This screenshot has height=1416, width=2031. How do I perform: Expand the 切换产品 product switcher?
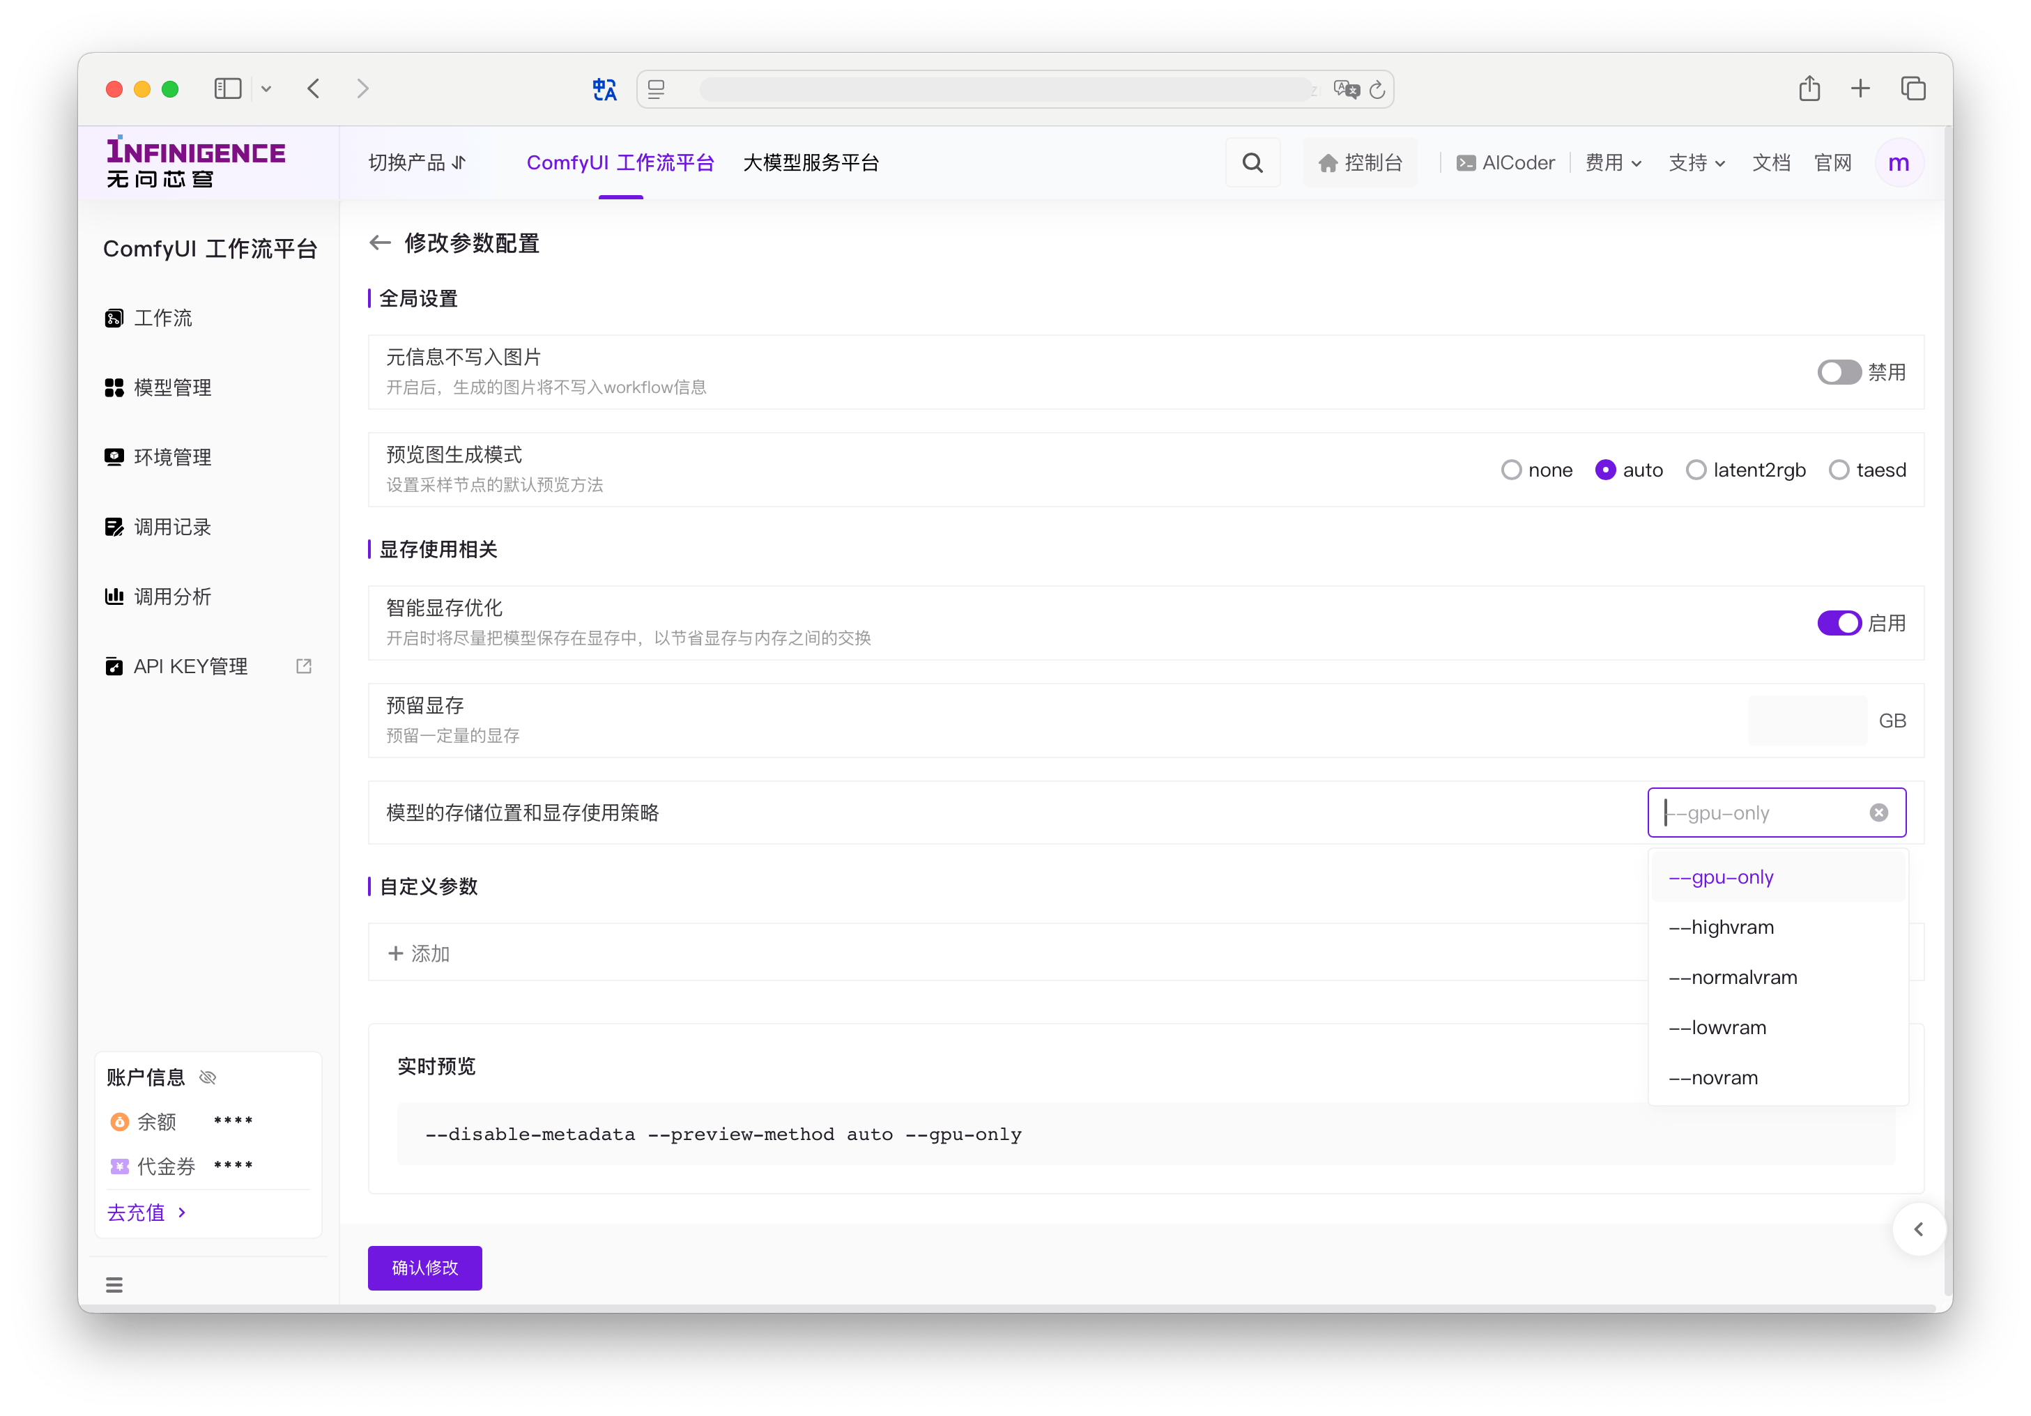[417, 163]
